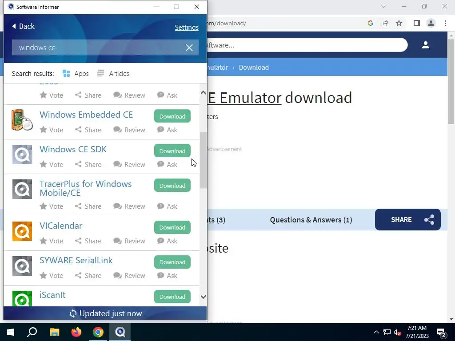Click the Download breadcrumb in the browser

pyautogui.click(x=254, y=67)
